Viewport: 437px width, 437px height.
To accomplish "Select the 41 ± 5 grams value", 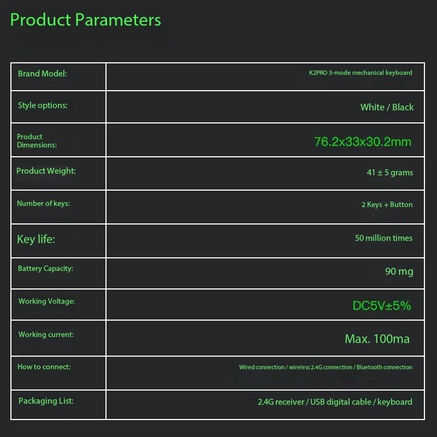I will tap(389, 173).
